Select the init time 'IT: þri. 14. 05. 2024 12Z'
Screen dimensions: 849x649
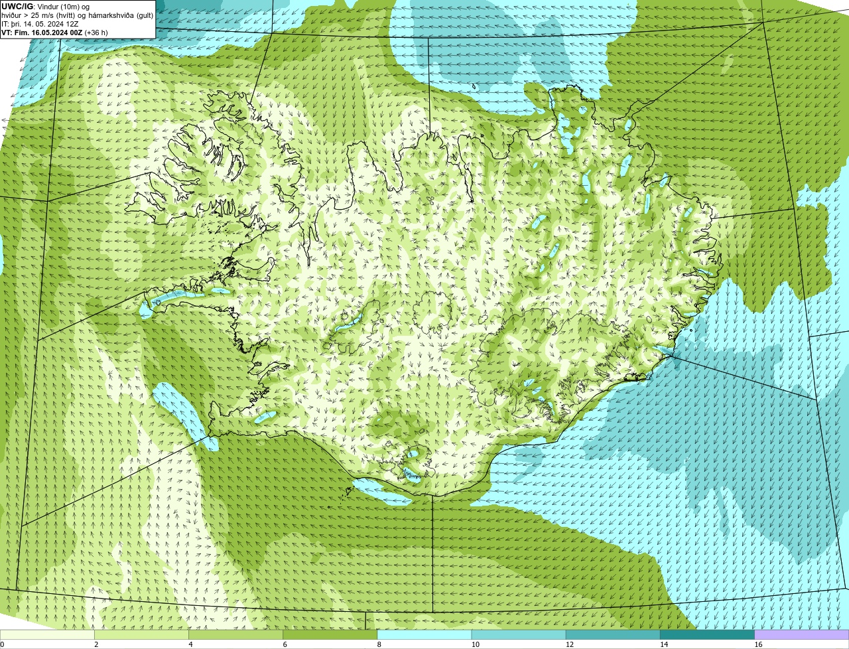pyautogui.click(x=40, y=24)
